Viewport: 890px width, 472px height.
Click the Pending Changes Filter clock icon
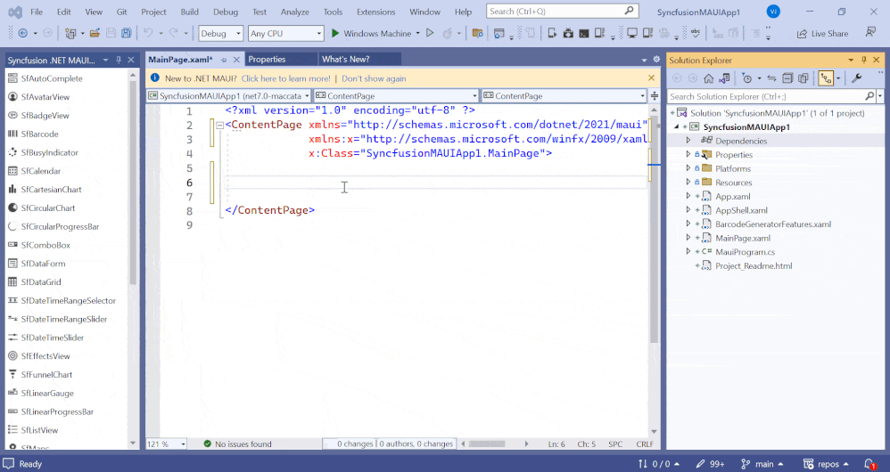pos(747,78)
